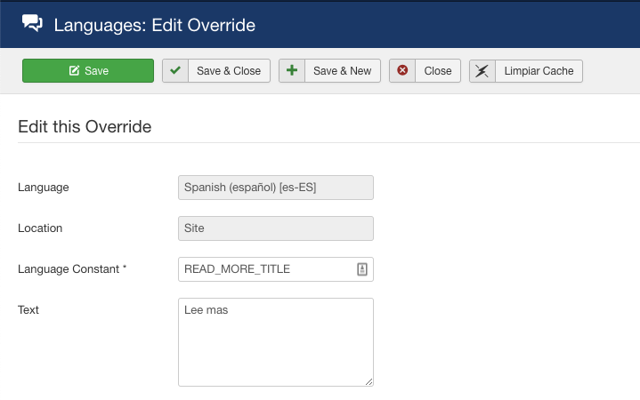Click the red X circle icon
640x400 pixels.
click(x=402, y=71)
